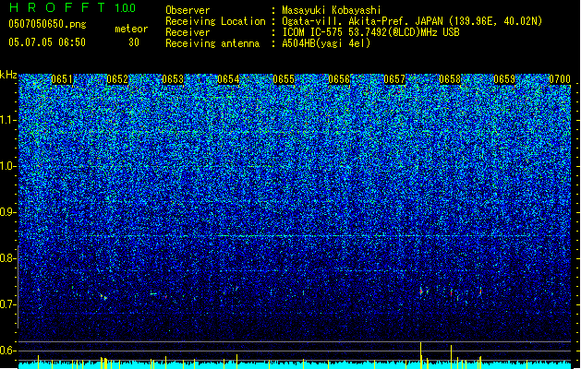Click the 1.0 kHz axis label
Image resolution: width=581 pixels, height=369 pixels.
(x=8, y=166)
